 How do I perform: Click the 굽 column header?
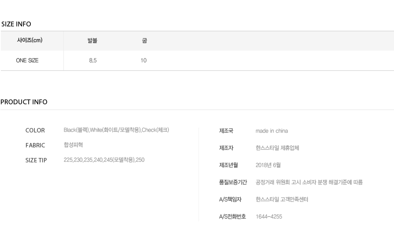click(x=144, y=40)
